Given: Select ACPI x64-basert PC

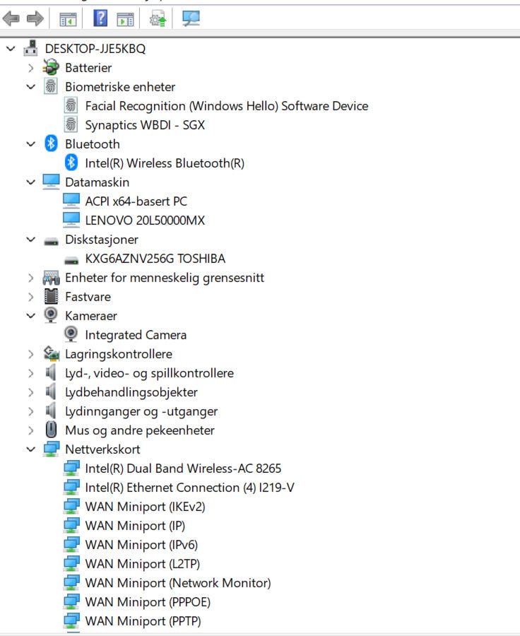Looking at the screenshot, I should click(x=136, y=201).
